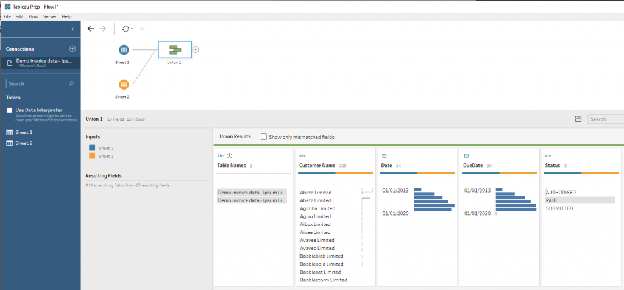Open the Flow menu
Image resolution: width=624 pixels, height=290 pixels.
click(34, 16)
